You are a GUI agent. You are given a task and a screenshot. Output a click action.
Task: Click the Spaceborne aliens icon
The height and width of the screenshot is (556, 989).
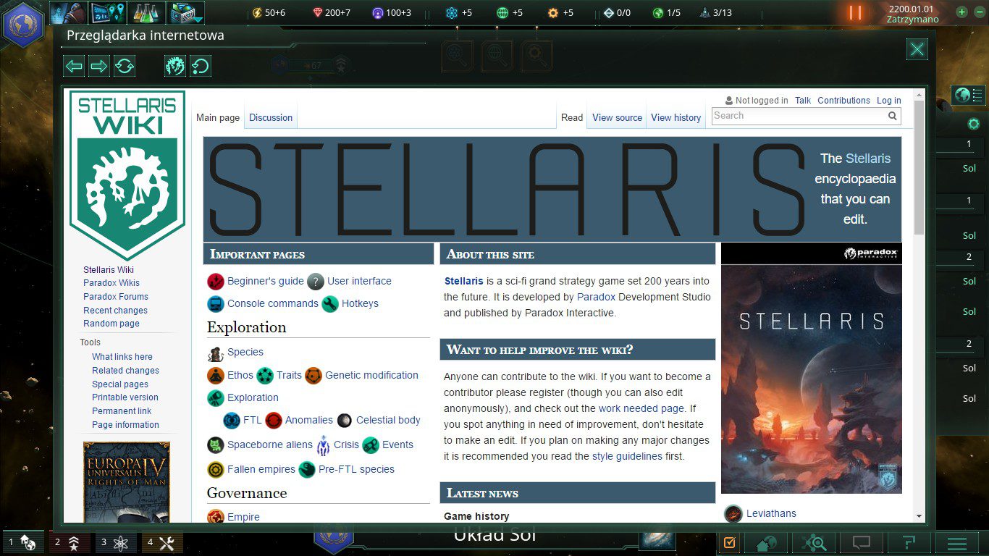point(216,445)
